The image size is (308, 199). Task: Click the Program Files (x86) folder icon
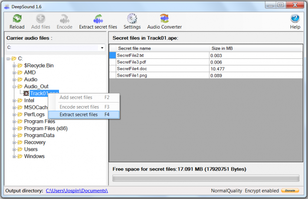pos(20,128)
